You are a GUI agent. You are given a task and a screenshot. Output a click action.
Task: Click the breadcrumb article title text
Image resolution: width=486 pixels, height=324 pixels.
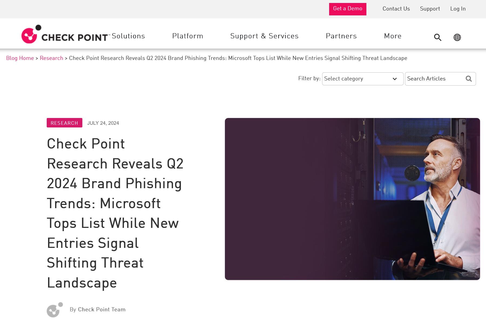[238, 58]
